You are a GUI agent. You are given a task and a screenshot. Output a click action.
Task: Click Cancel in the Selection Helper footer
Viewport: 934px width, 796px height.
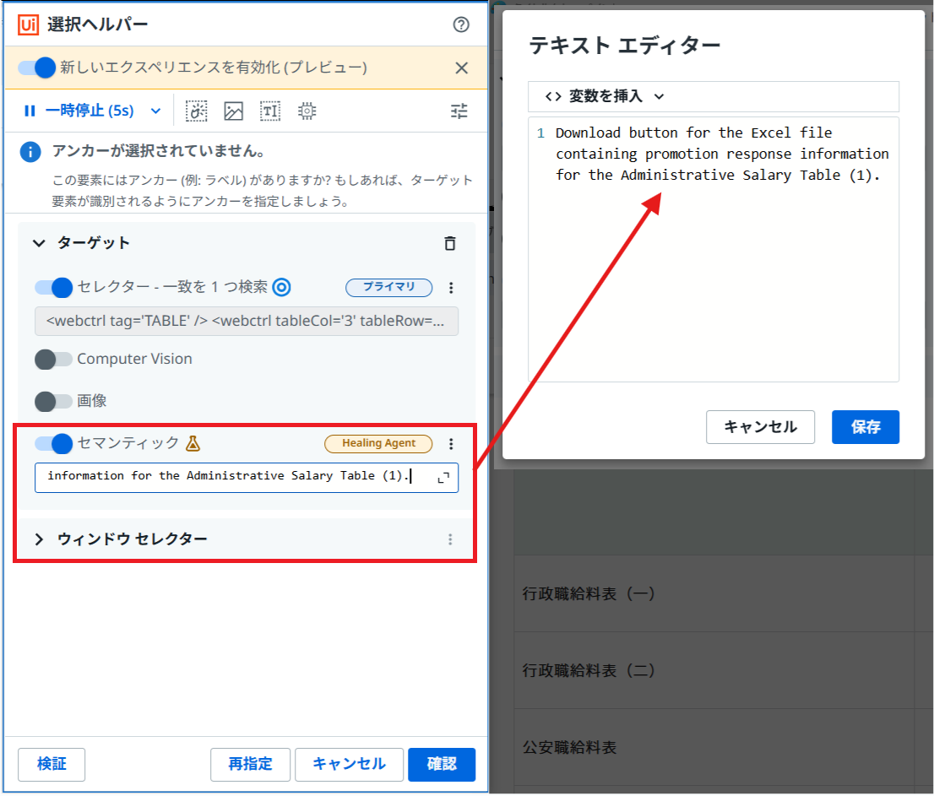[349, 765]
